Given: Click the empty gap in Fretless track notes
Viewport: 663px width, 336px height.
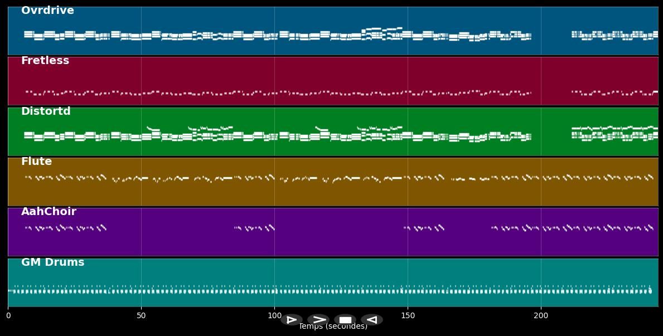Looking at the screenshot, I should (551, 92).
